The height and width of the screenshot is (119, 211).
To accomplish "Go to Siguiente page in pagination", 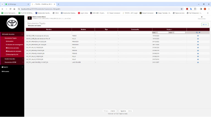I will (x=123, y=111).
